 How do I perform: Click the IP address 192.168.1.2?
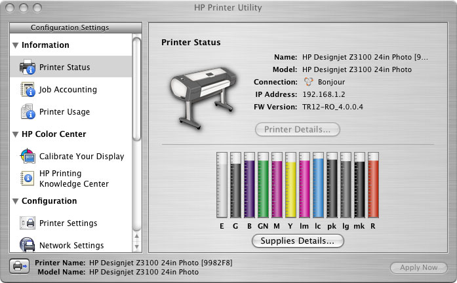(x=324, y=94)
